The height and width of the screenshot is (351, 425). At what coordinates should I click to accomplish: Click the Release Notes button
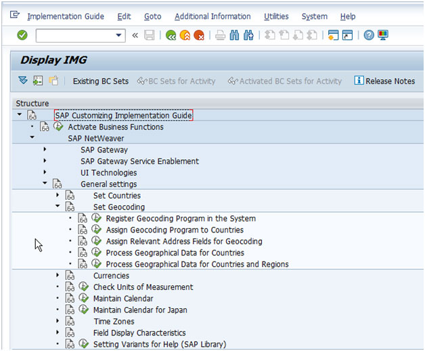click(384, 81)
